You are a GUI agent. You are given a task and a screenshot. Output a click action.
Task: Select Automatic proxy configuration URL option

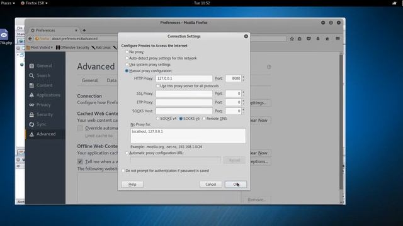127,153
